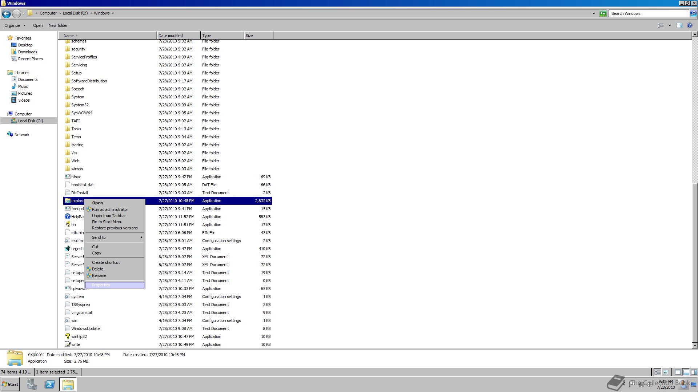Image resolution: width=698 pixels, height=392 pixels.
Task: Click the Downloads folder icon
Action: click(x=14, y=52)
